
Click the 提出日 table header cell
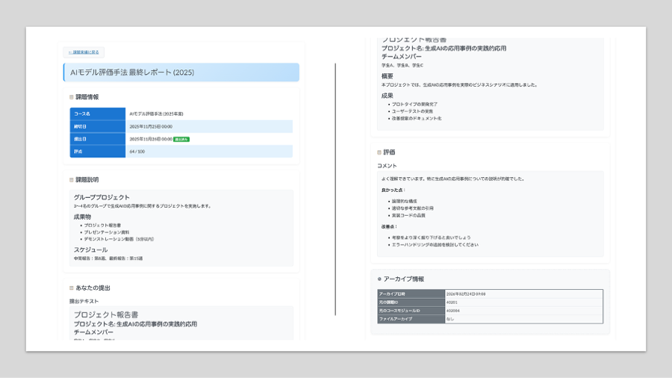tap(97, 139)
